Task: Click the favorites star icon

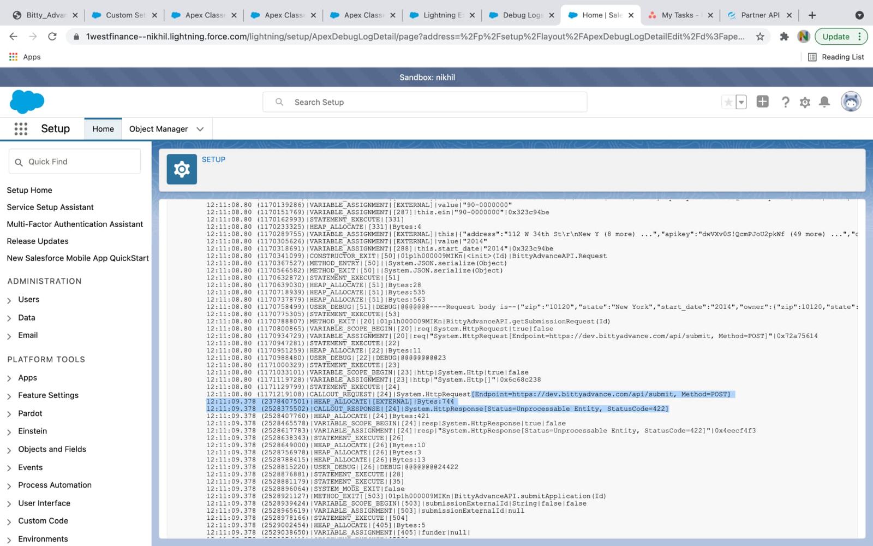Action: tap(728, 102)
